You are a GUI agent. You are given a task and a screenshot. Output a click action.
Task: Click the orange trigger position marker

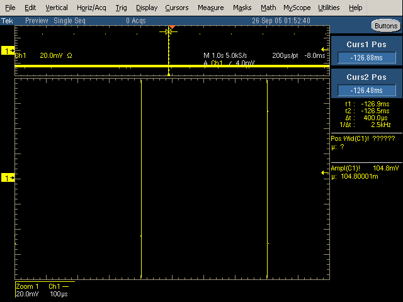point(171,26)
